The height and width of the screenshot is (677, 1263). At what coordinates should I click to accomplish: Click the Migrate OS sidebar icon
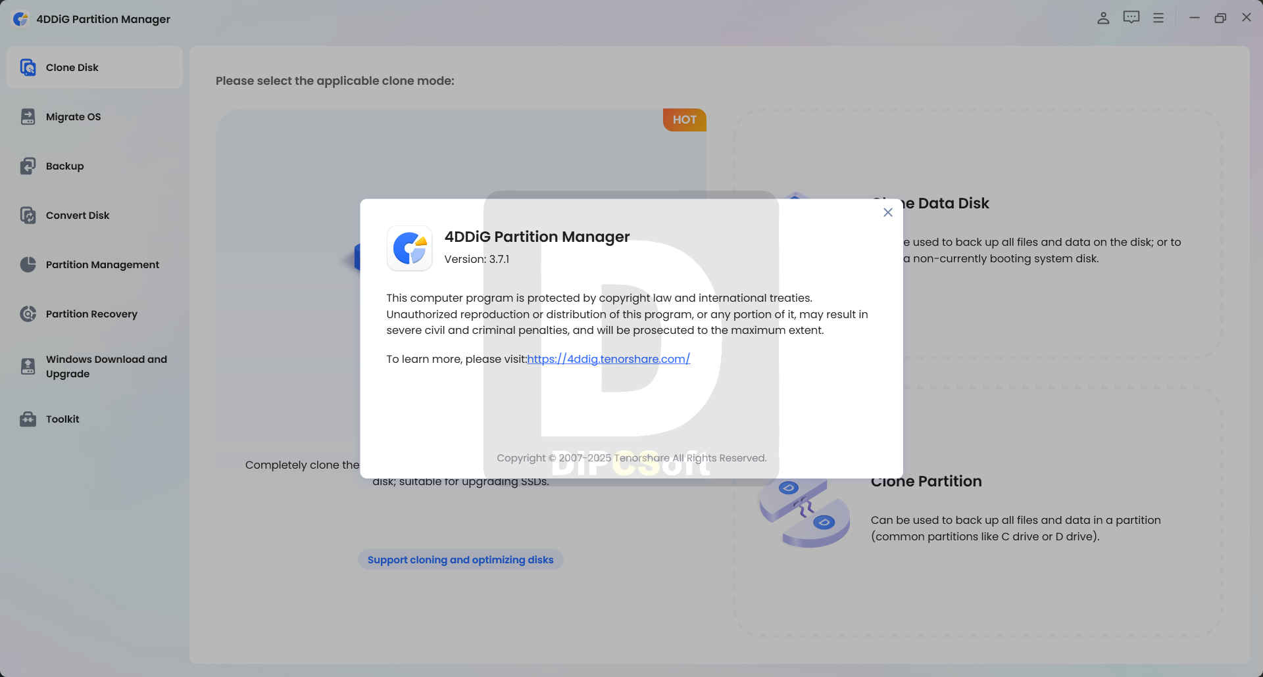[x=28, y=116]
